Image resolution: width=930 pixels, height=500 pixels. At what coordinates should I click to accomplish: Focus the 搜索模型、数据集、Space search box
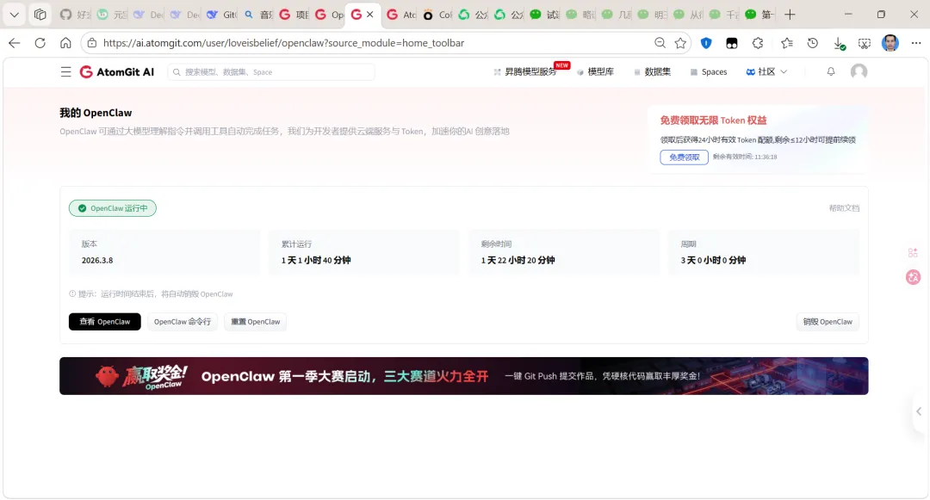(271, 71)
